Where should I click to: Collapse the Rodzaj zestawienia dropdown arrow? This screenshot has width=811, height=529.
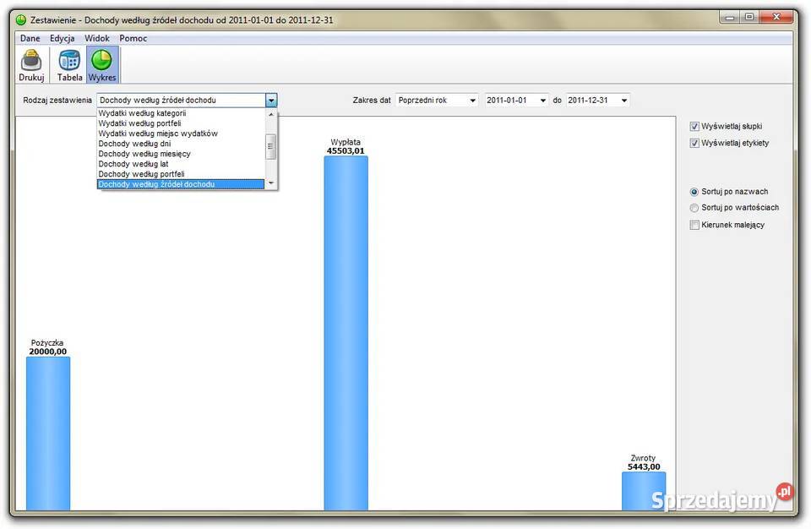point(271,101)
